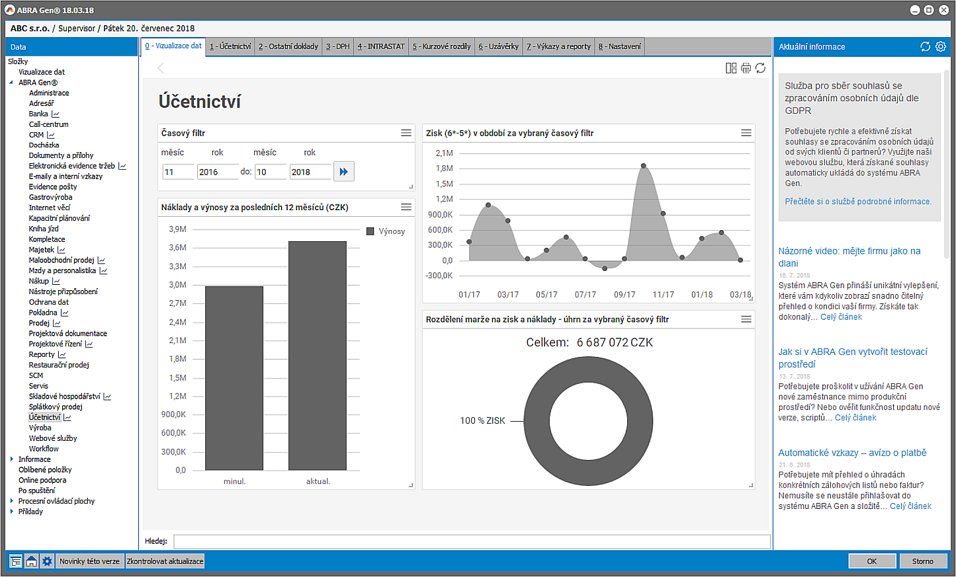
Task: Click the list view icon in bottom bar
Action: point(16,561)
